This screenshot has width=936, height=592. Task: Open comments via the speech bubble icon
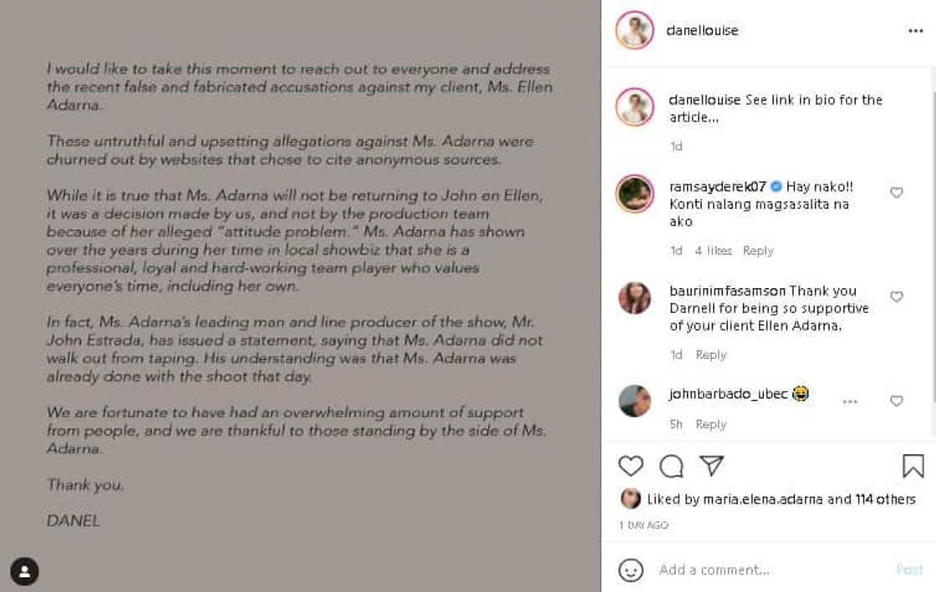(x=671, y=467)
